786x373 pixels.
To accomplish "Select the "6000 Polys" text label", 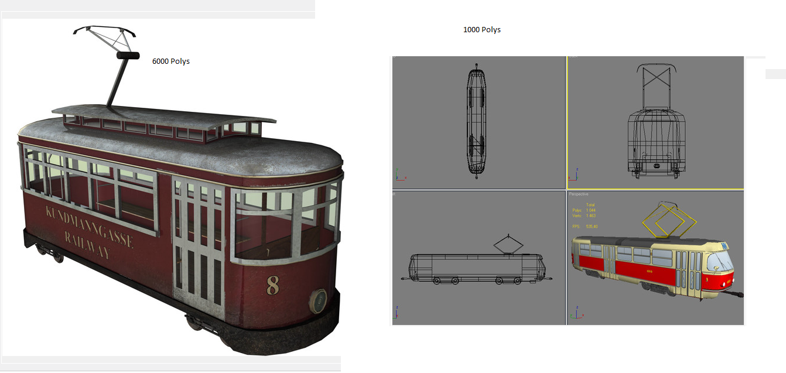I will point(171,61).
